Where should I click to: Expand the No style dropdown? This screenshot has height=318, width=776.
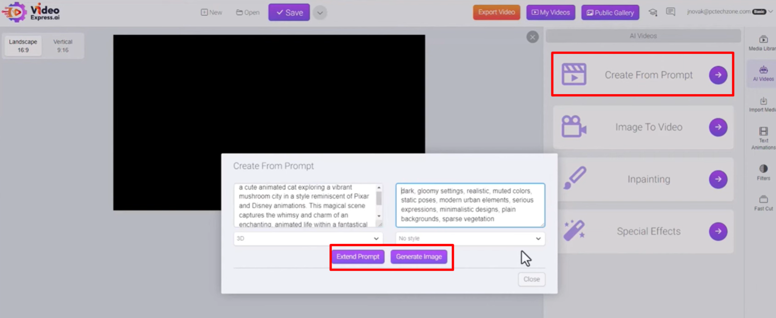[470, 239]
